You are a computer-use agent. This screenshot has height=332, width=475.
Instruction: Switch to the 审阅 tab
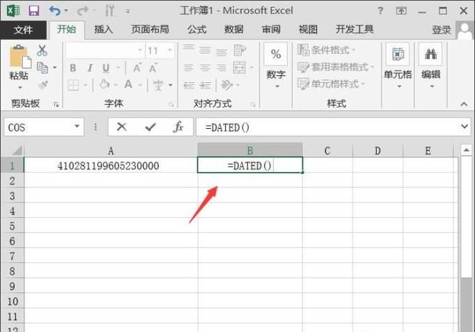(271, 29)
